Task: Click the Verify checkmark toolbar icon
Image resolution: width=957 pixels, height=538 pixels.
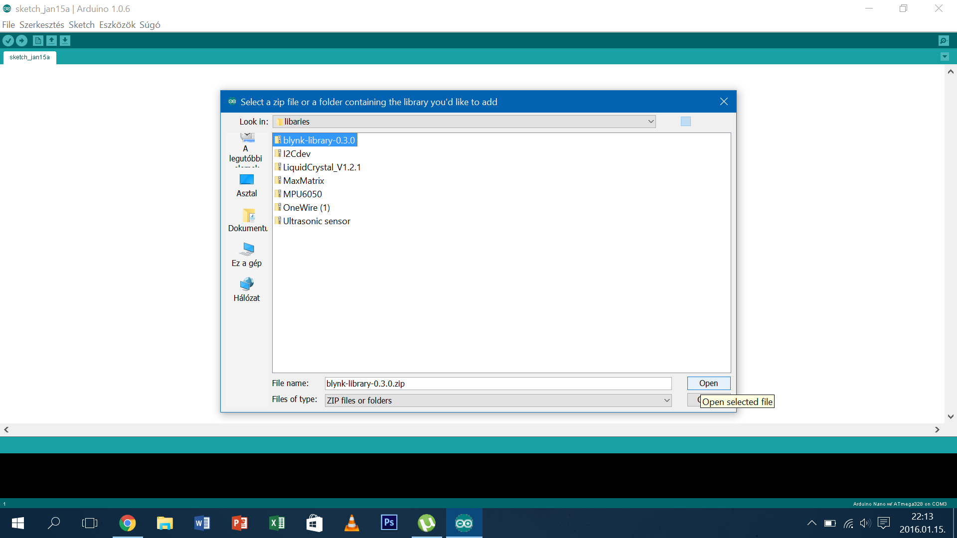Action: pos(8,41)
